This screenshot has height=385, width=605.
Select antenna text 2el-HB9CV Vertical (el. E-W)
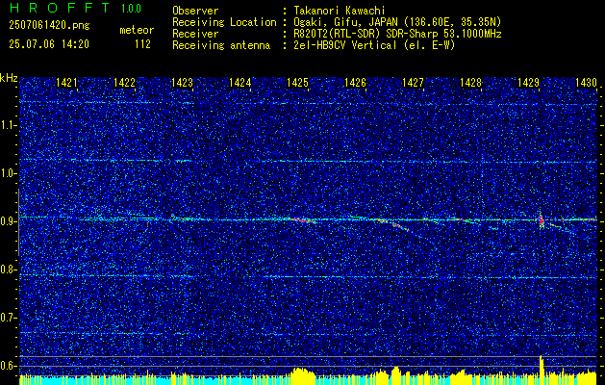pyautogui.click(x=374, y=45)
